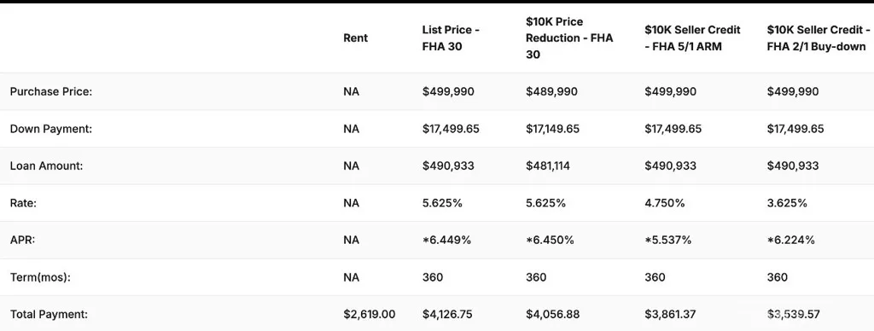Select the $10K Seller Credit - FHA 5/1 ARM header
Screen dimensions: 874x331
coord(692,38)
